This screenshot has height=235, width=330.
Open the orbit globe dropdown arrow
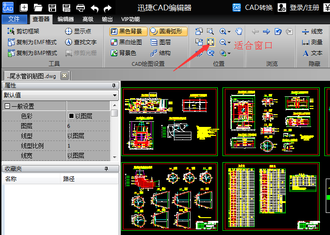click(229, 54)
